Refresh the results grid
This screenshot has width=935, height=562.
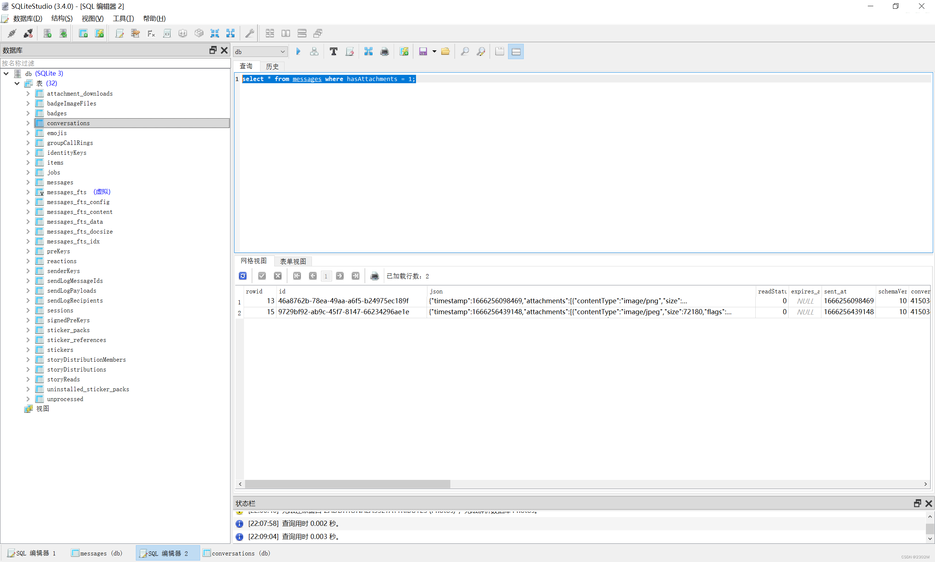pyautogui.click(x=243, y=276)
